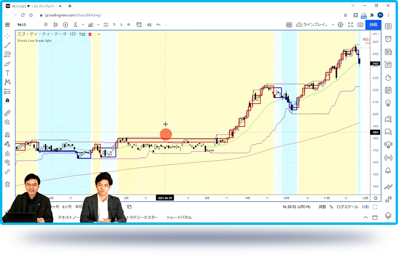Open the object tree layers icon
Screen dimensions: 398x256
click(x=388, y=216)
